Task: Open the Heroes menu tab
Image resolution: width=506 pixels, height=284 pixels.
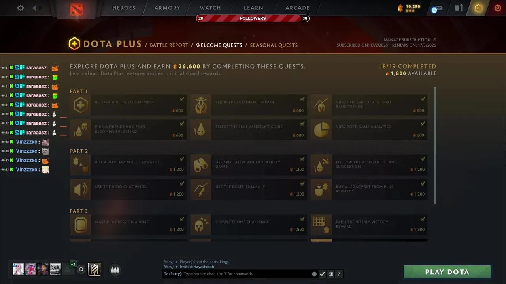Action: (x=124, y=8)
